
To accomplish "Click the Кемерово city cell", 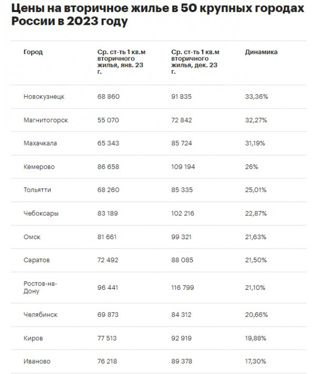I will (x=39, y=167).
